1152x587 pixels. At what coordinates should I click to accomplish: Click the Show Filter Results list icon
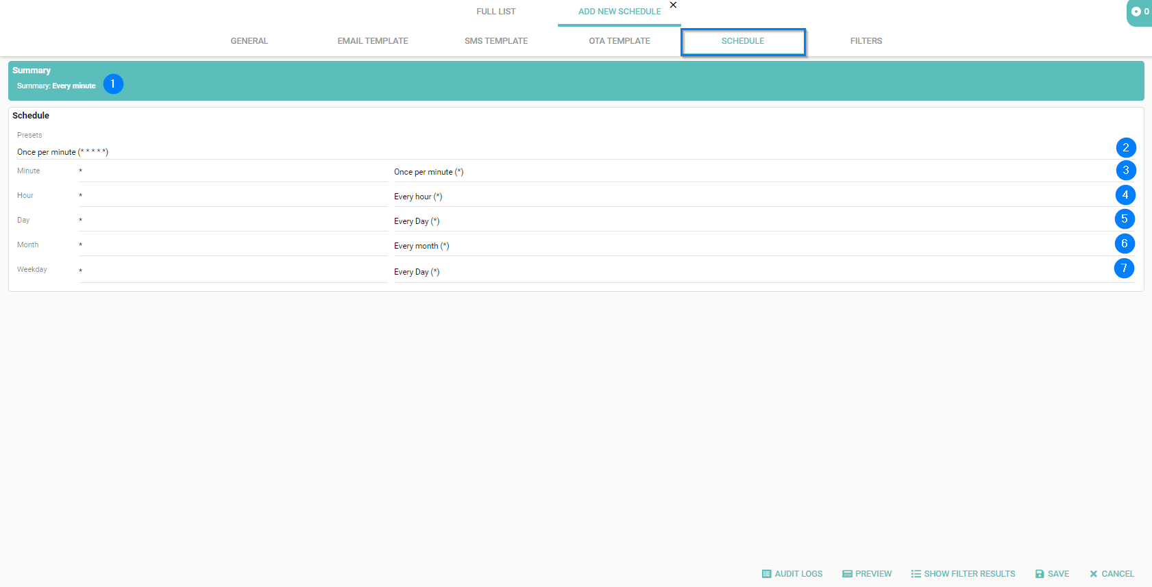pos(916,574)
